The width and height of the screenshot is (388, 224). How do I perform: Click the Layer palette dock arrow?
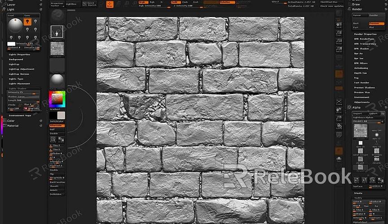(x=41, y=4)
